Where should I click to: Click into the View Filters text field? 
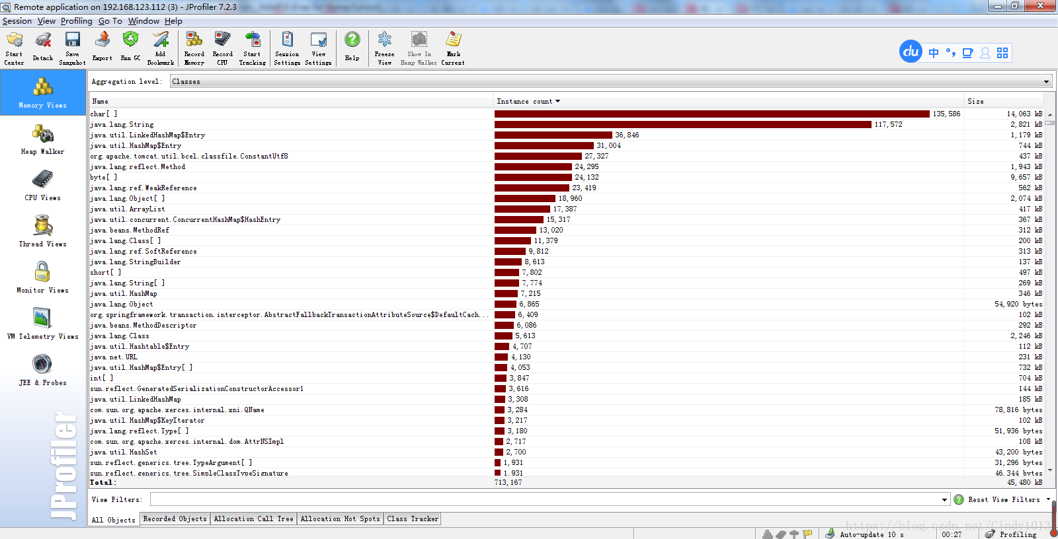[x=545, y=499]
